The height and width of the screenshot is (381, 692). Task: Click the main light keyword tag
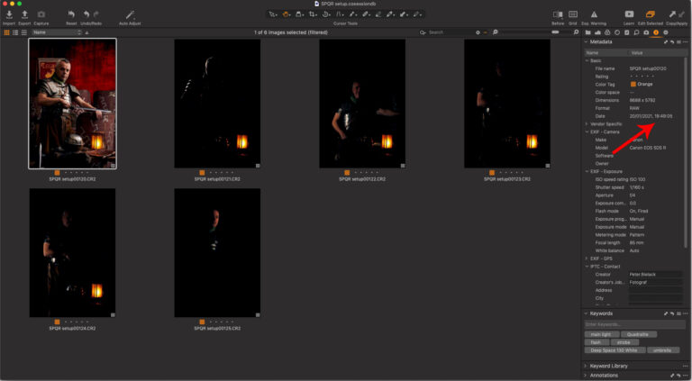[602, 335]
